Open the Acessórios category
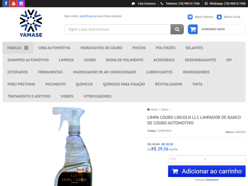Image resolution: width=248 pixels, height=186 pixels. tap(164, 60)
